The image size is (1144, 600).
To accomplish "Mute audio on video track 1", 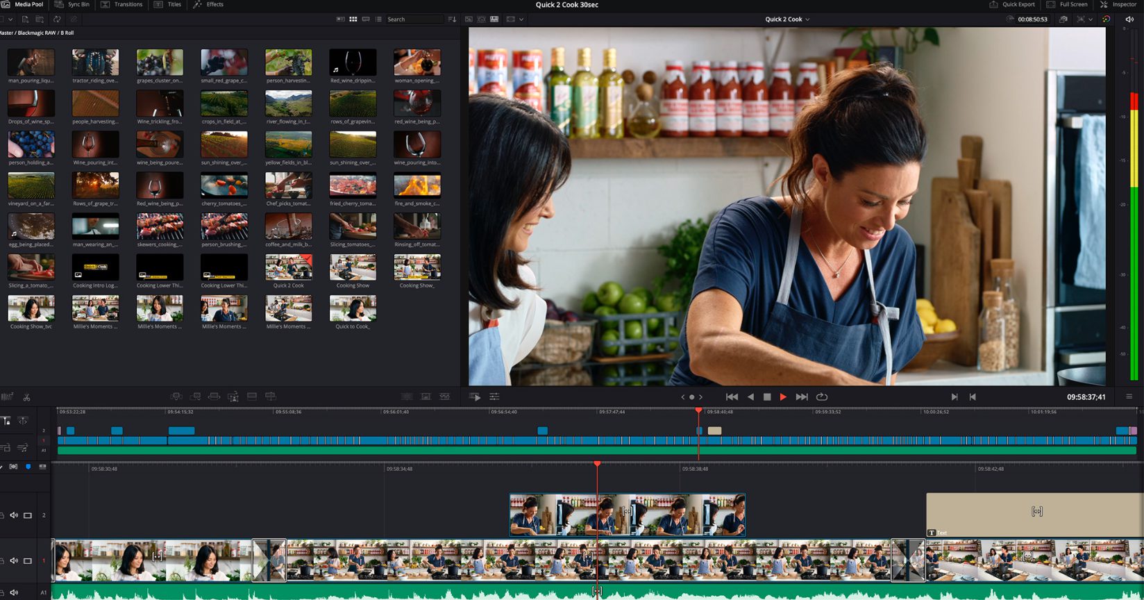I will [x=14, y=560].
